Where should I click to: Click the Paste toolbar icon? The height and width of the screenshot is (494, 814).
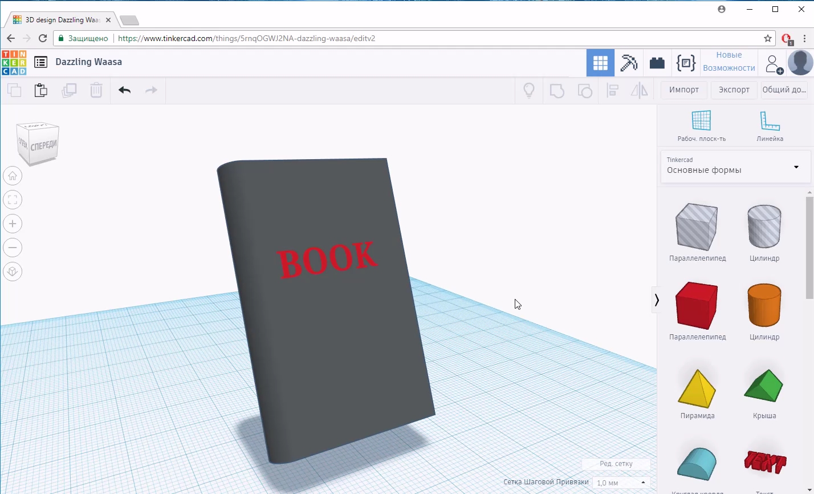41,90
